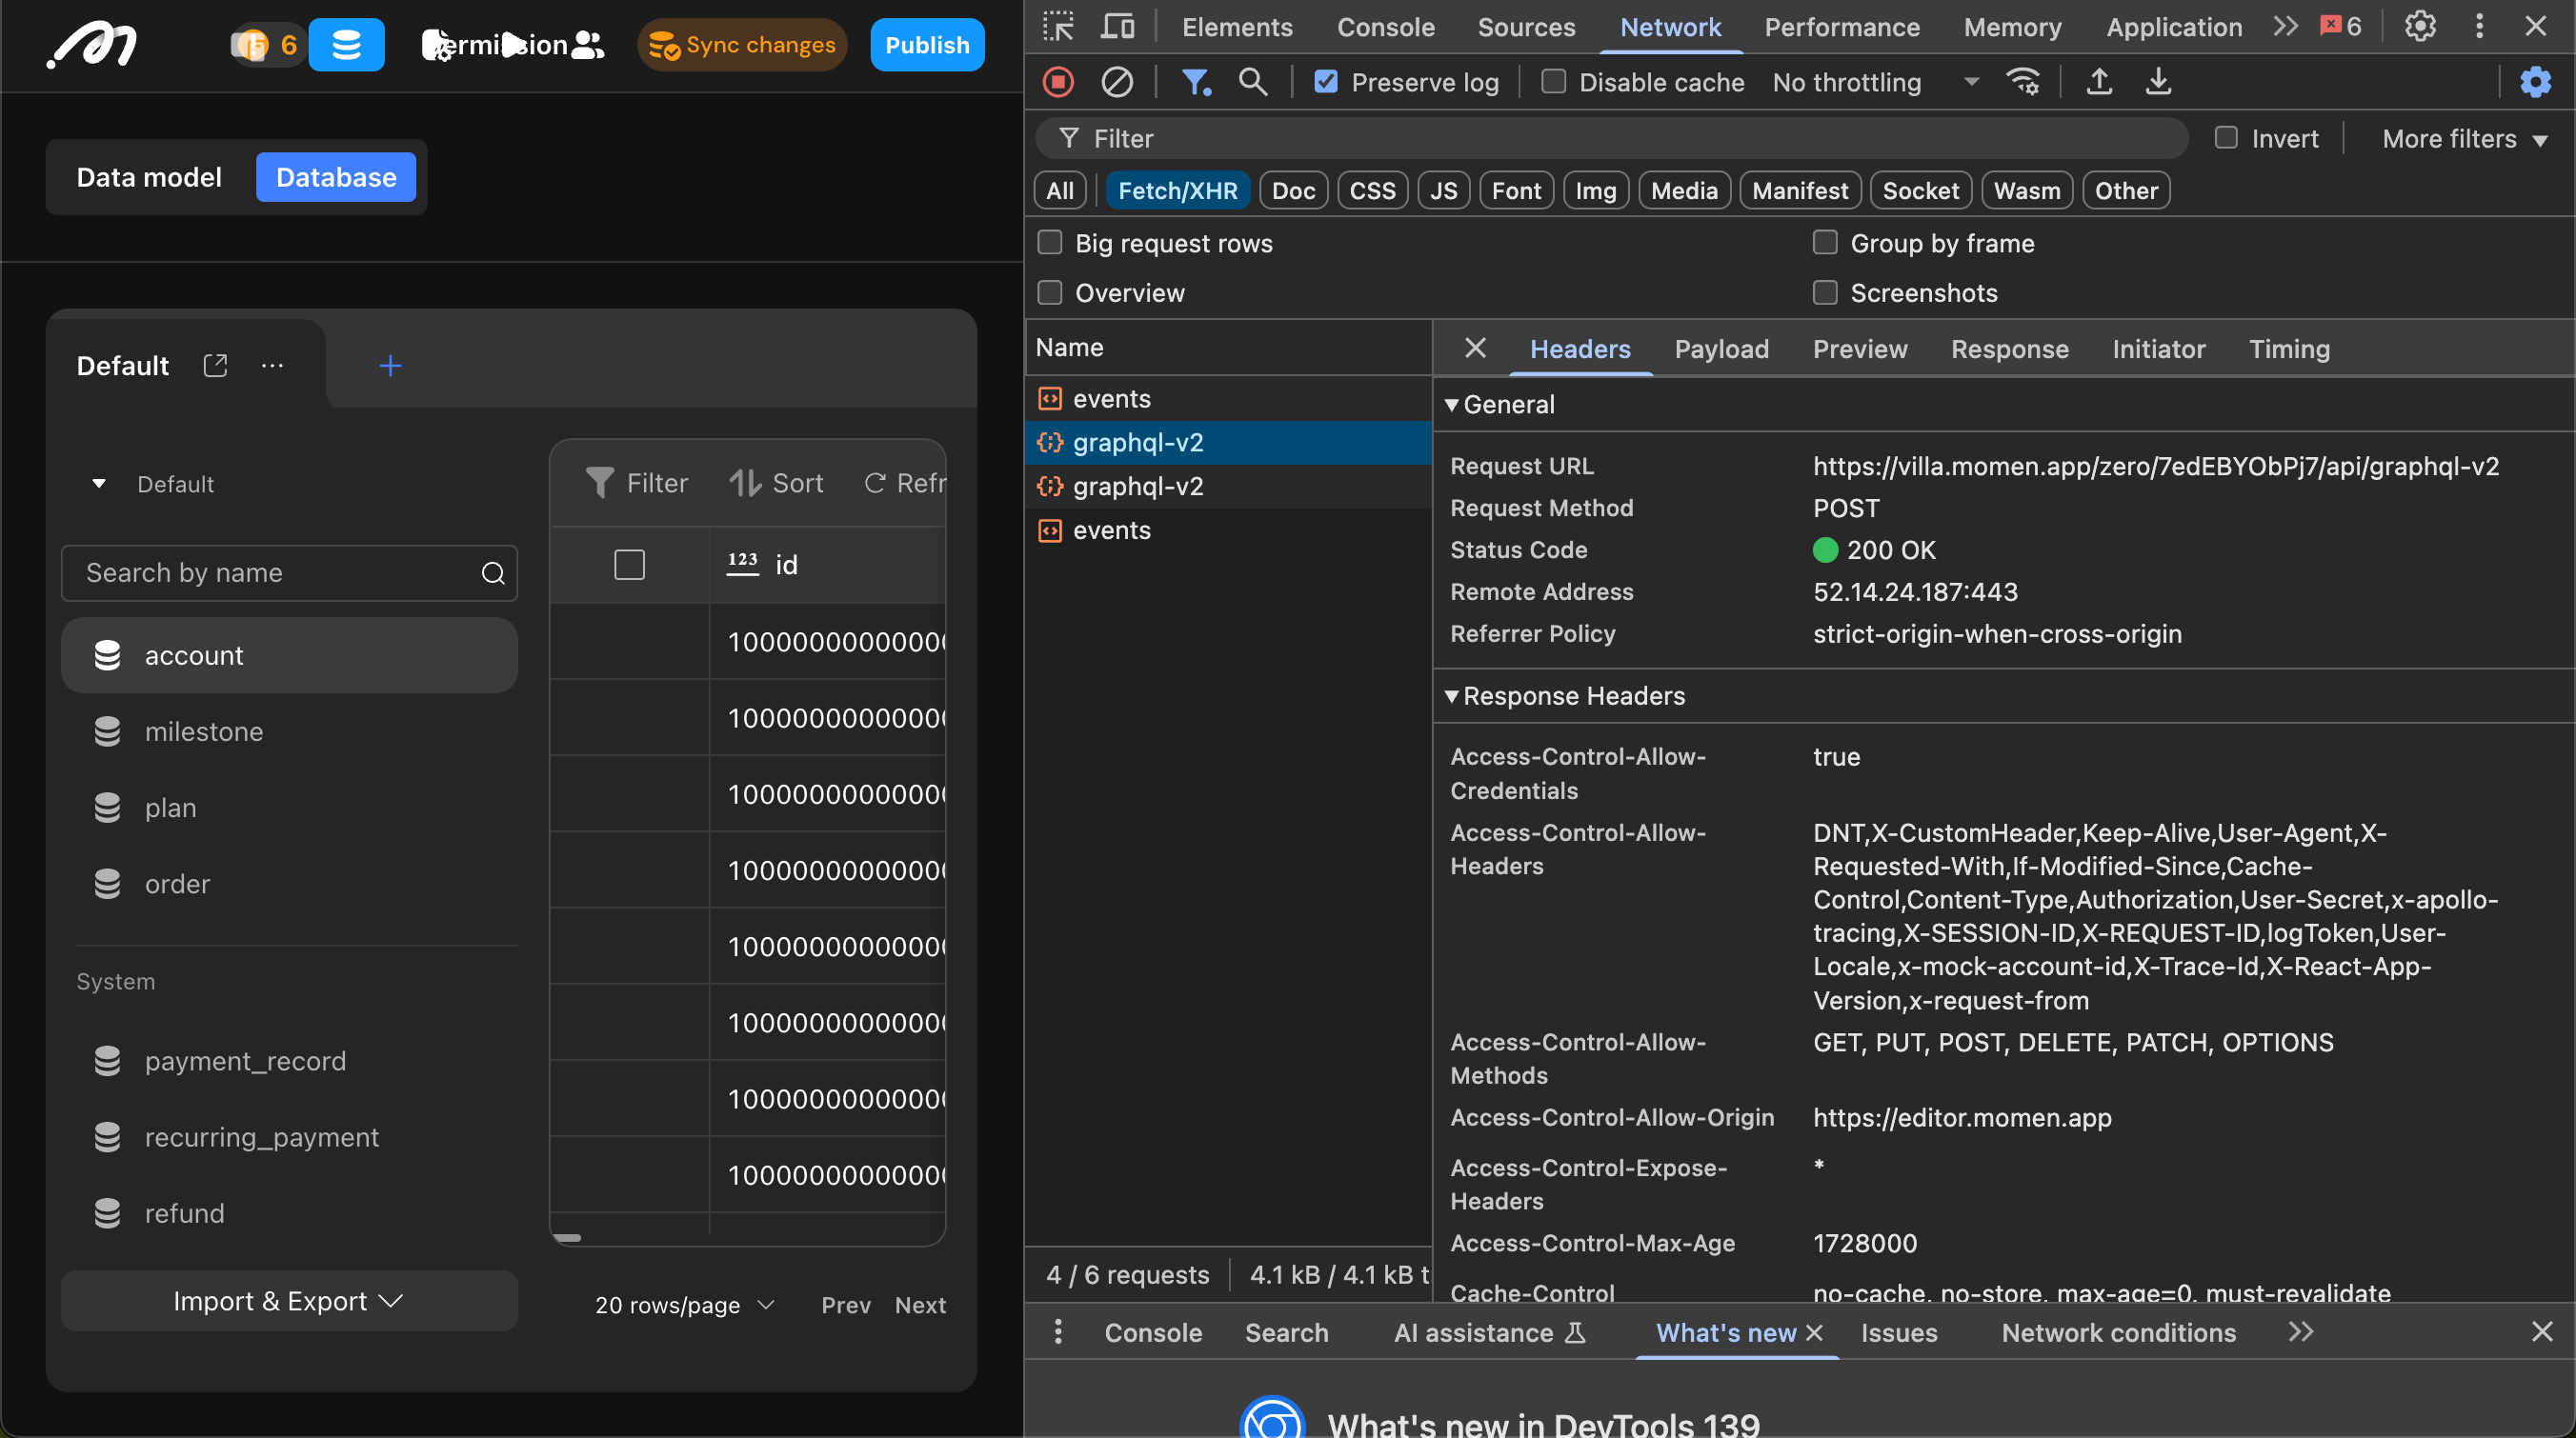This screenshot has height=1438, width=2576.
Task: Click the plus icon to add schema
Action: click(x=390, y=366)
